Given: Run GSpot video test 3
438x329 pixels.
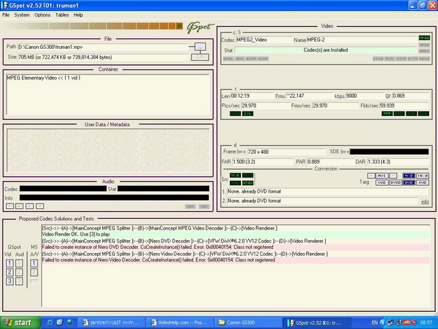Looking at the screenshot, I should tap(10, 281).
